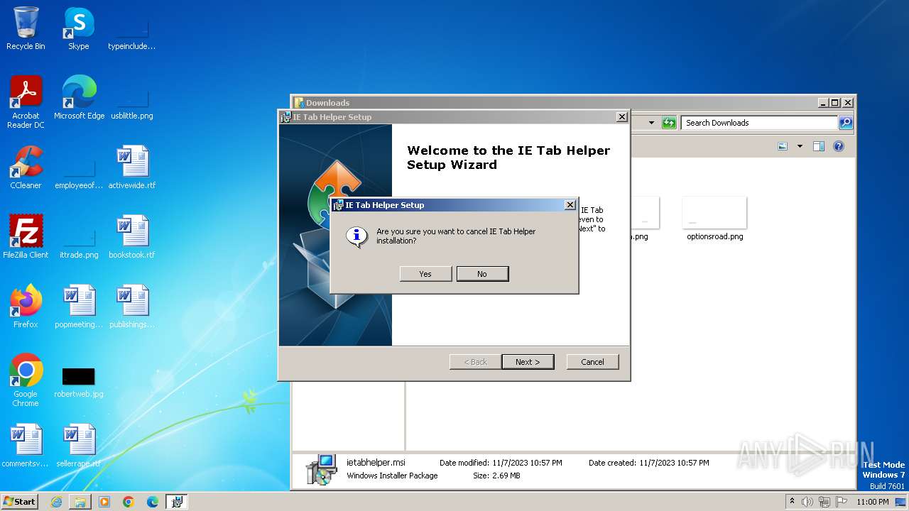Open Chrome from taskbar
Screen dimensions: 909x511
(129, 502)
